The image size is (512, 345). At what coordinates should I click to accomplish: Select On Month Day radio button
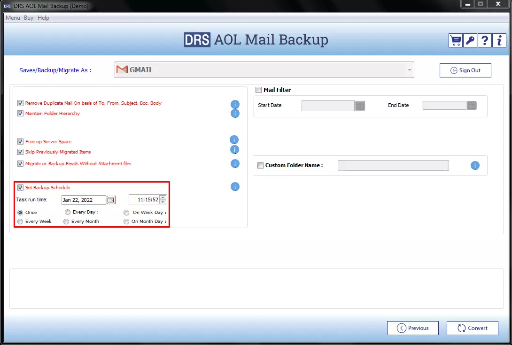[x=126, y=222]
